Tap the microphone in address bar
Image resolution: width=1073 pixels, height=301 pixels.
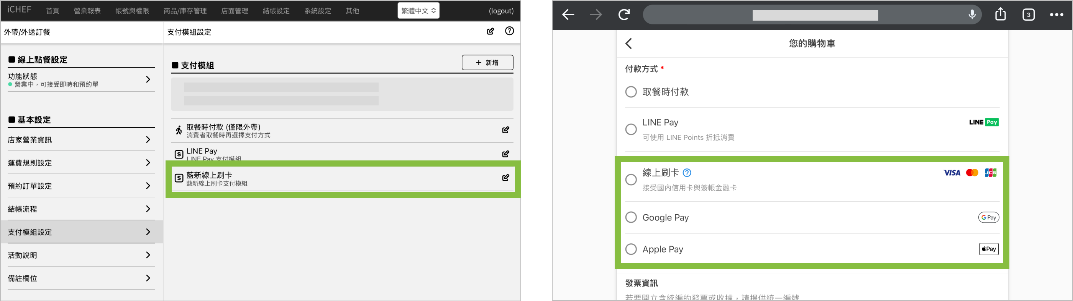tap(972, 15)
